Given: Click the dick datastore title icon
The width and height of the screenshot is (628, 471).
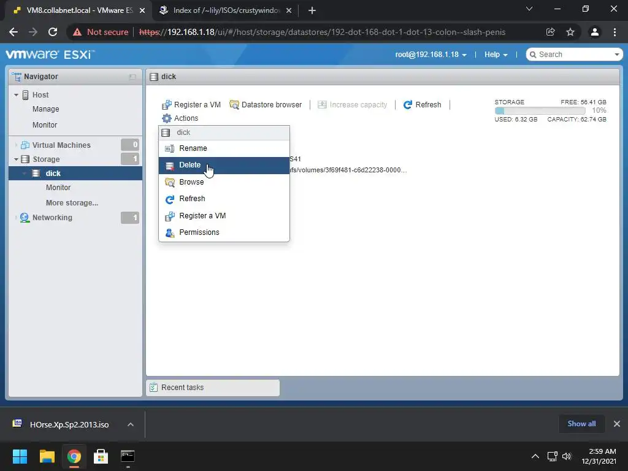Looking at the screenshot, I should tap(154, 77).
